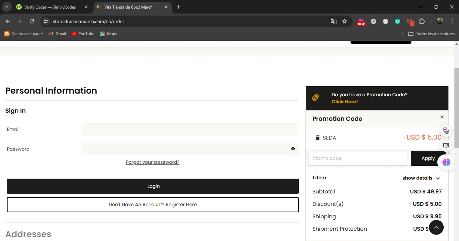459x241 pixels.
Task: Click the Apply promo code button
Action: click(428, 158)
